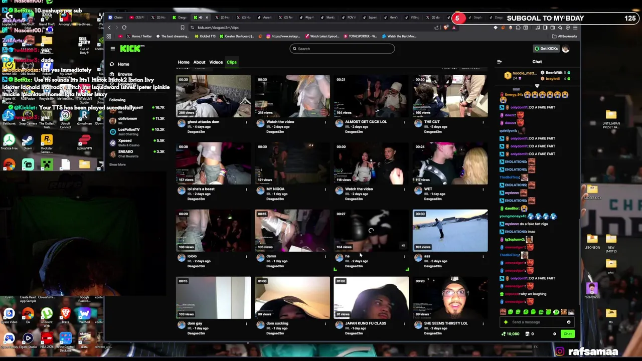Open All Bookmarks folder dropdown

point(565,36)
